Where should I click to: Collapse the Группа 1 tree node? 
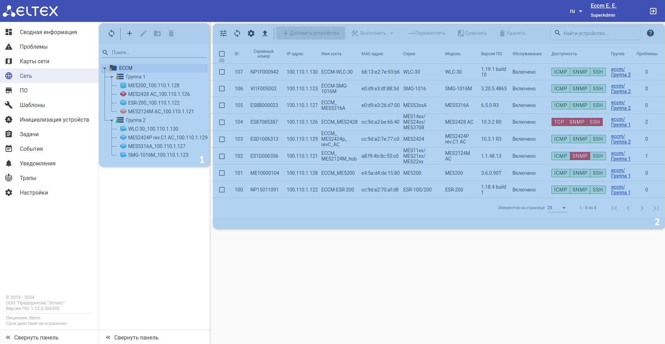(112, 77)
